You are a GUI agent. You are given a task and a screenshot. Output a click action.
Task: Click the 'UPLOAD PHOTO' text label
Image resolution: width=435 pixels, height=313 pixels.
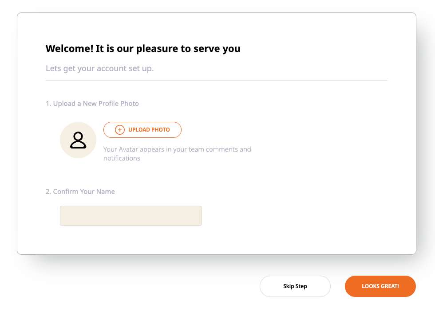tap(149, 130)
